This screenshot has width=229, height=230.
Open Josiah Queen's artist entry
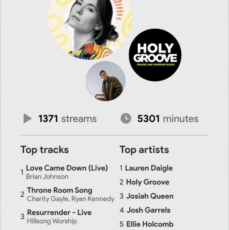[x=150, y=196]
